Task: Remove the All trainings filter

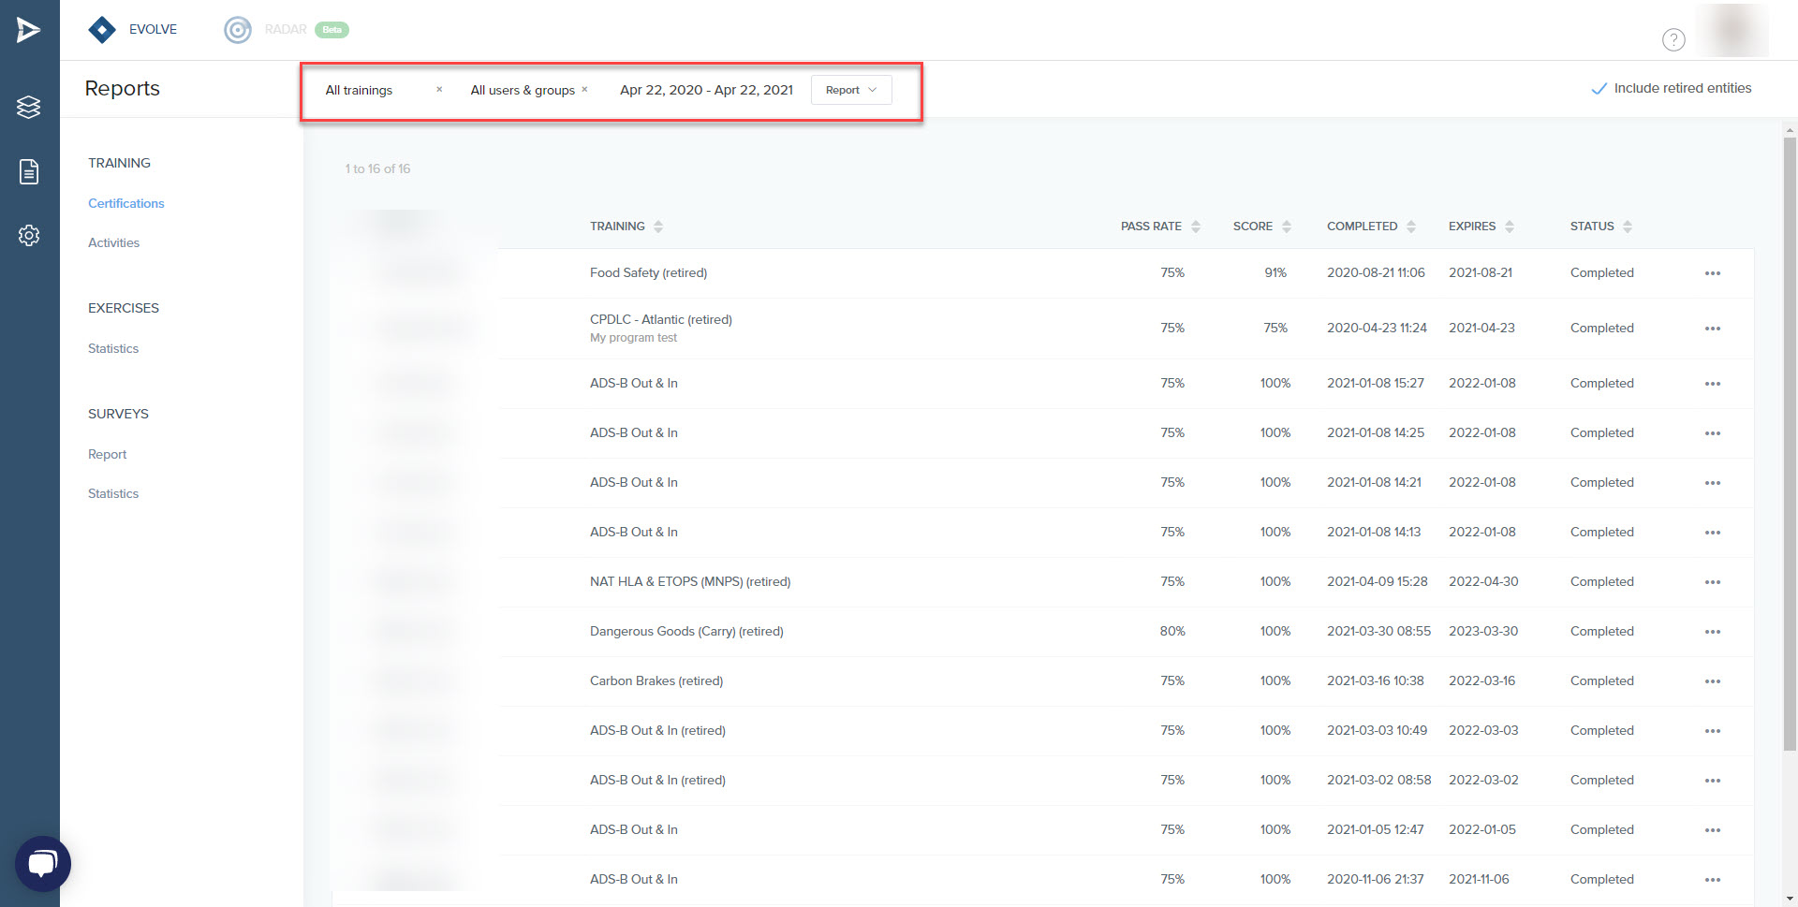Action: tap(439, 90)
